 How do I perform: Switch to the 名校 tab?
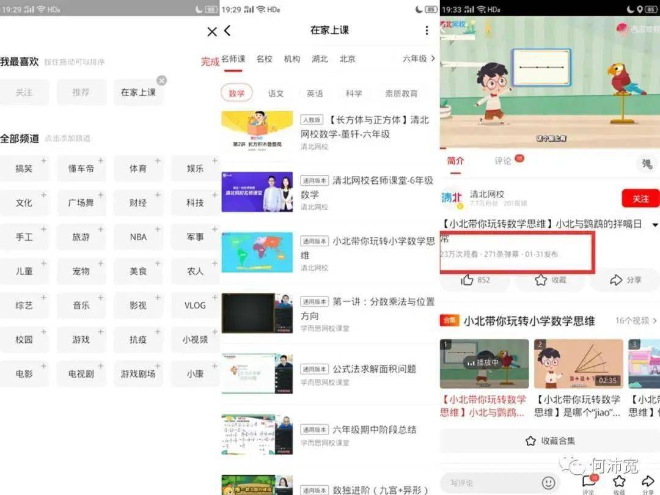(265, 59)
